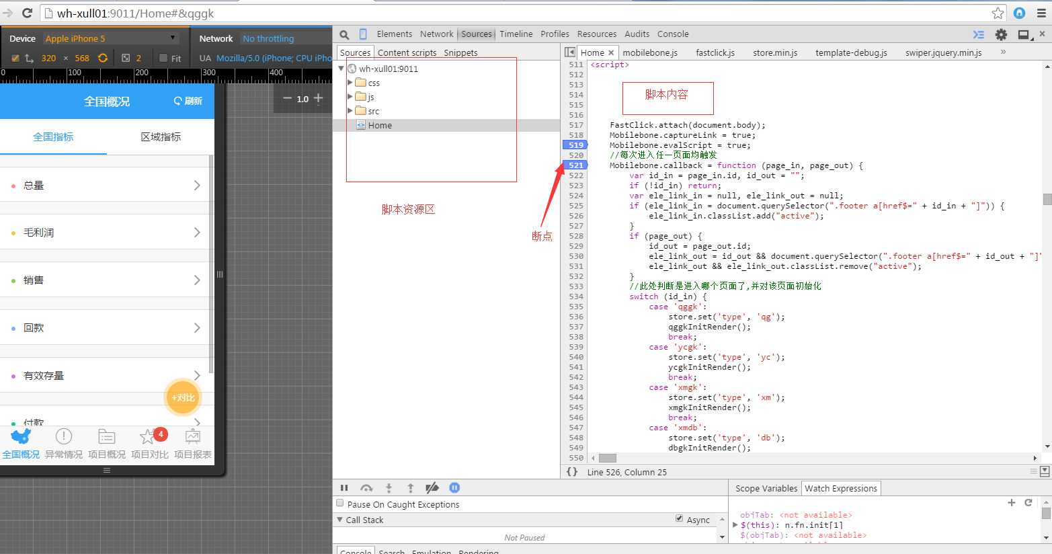The image size is (1052, 554).
Task: Tap the 刷新 refresh button
Action: (x=188, y=101)
